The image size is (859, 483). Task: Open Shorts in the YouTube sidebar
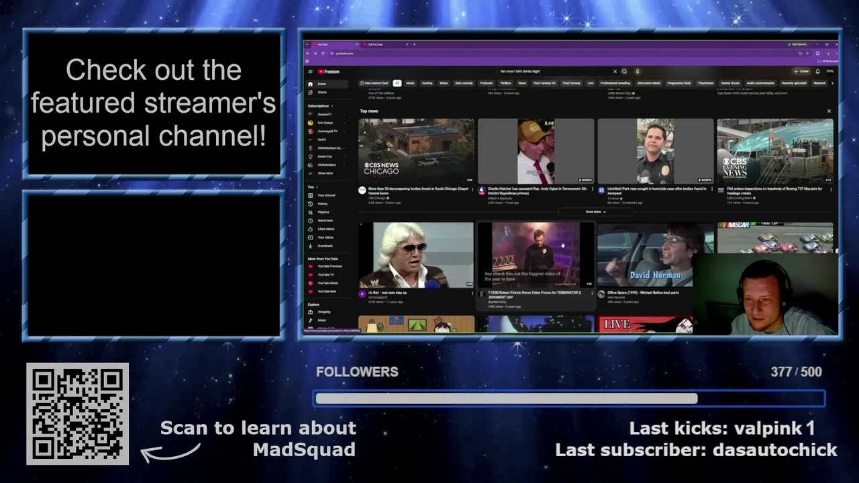tap(327, 92)
